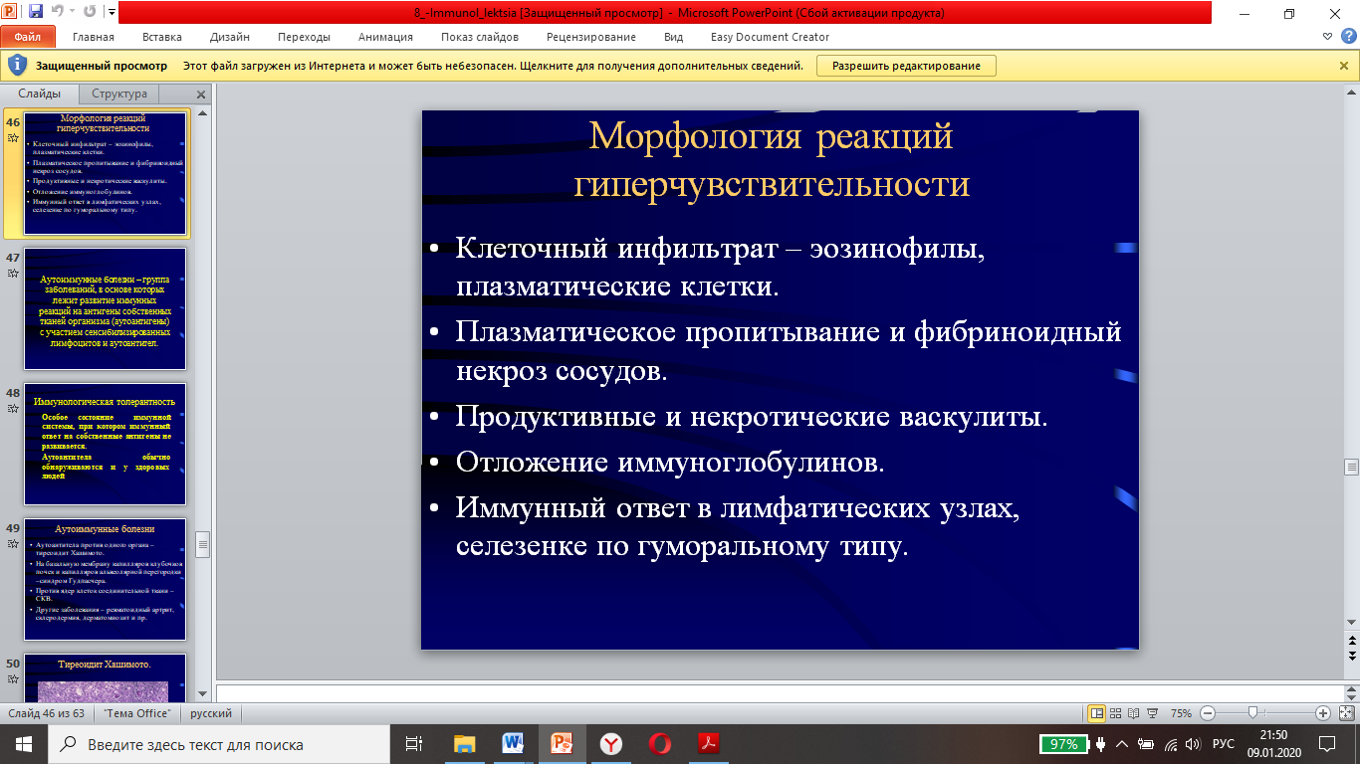
Task: Switch to the Переходы ribbon tab
Action: point(305,37)
